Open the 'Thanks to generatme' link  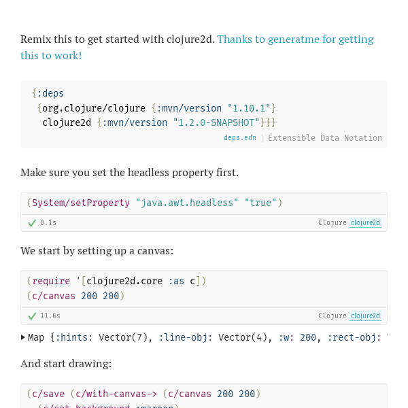(x=295, y=39)
